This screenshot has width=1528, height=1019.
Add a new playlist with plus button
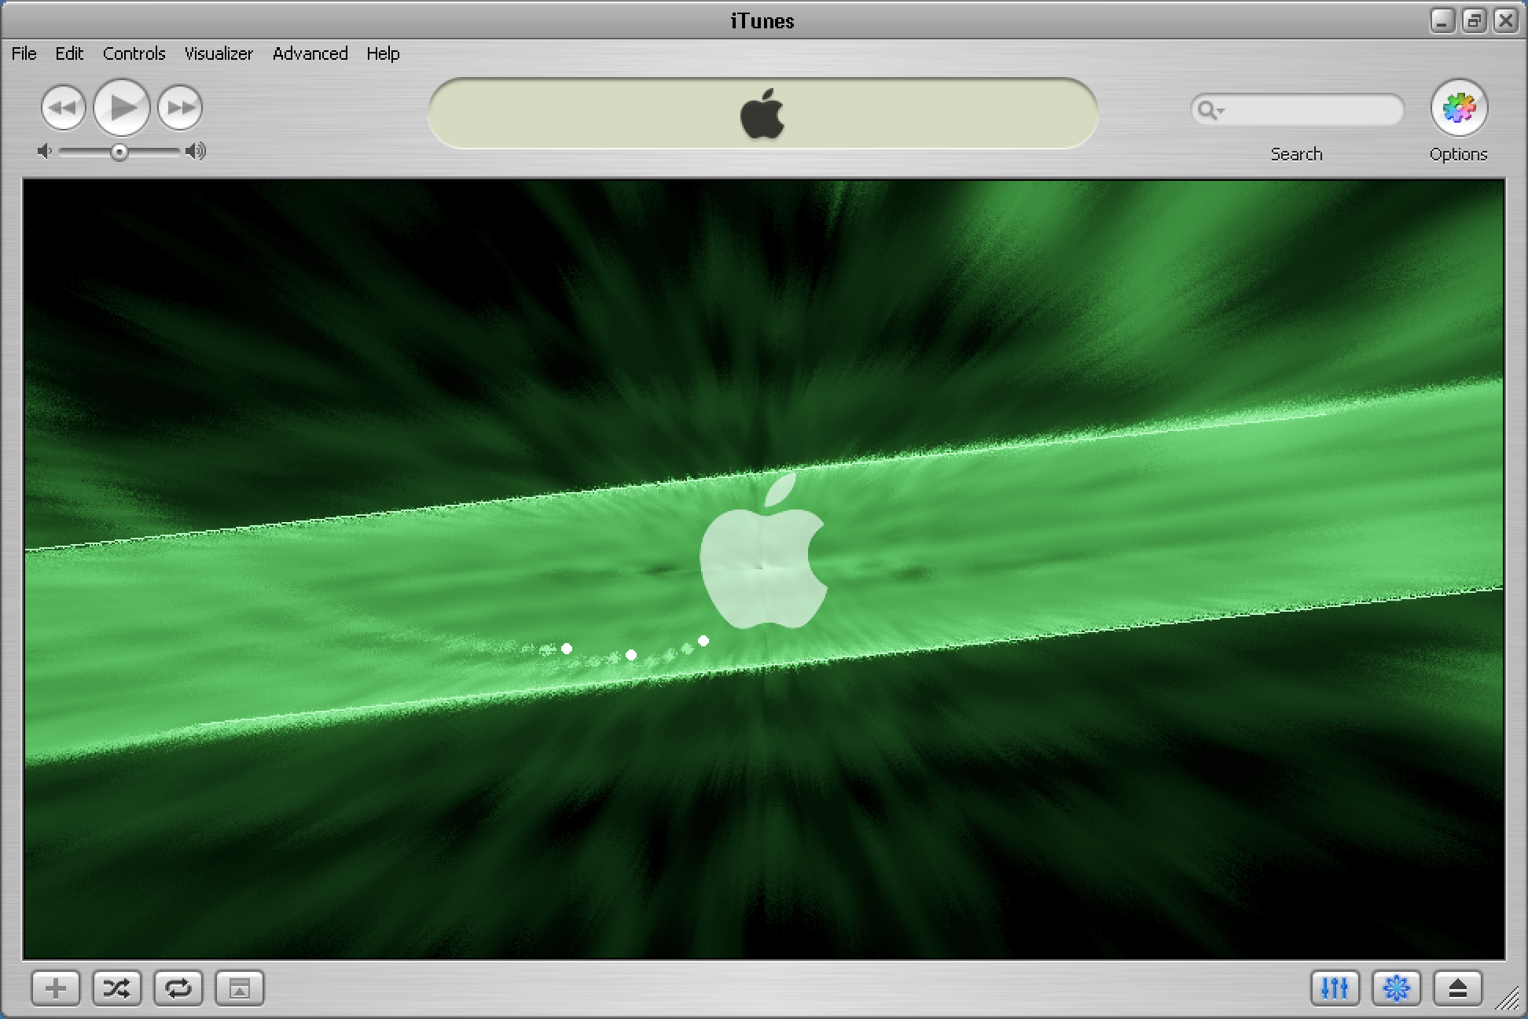56,988
